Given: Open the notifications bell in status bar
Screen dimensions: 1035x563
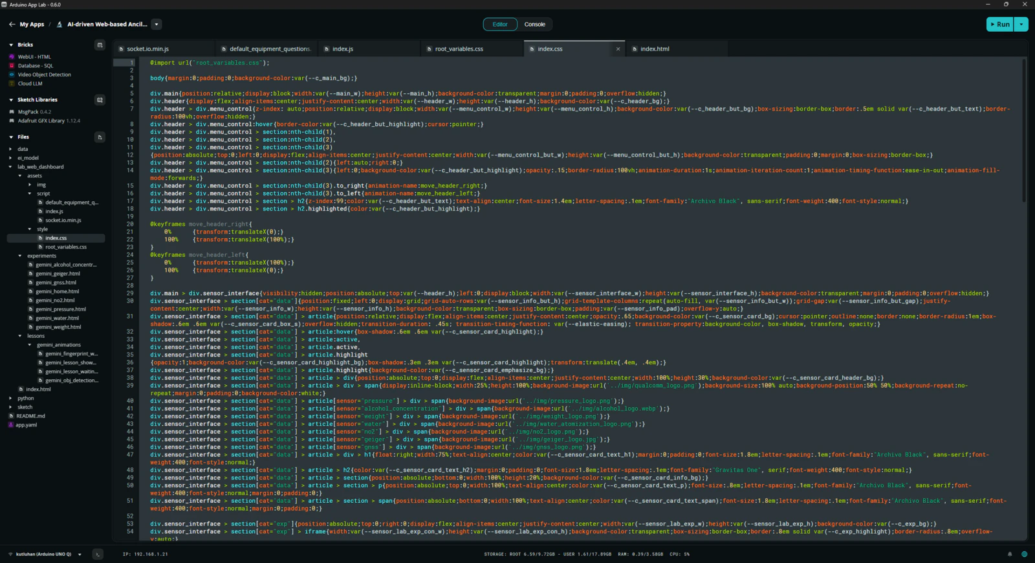Looking at the screenshot, I should [1010, 554].
